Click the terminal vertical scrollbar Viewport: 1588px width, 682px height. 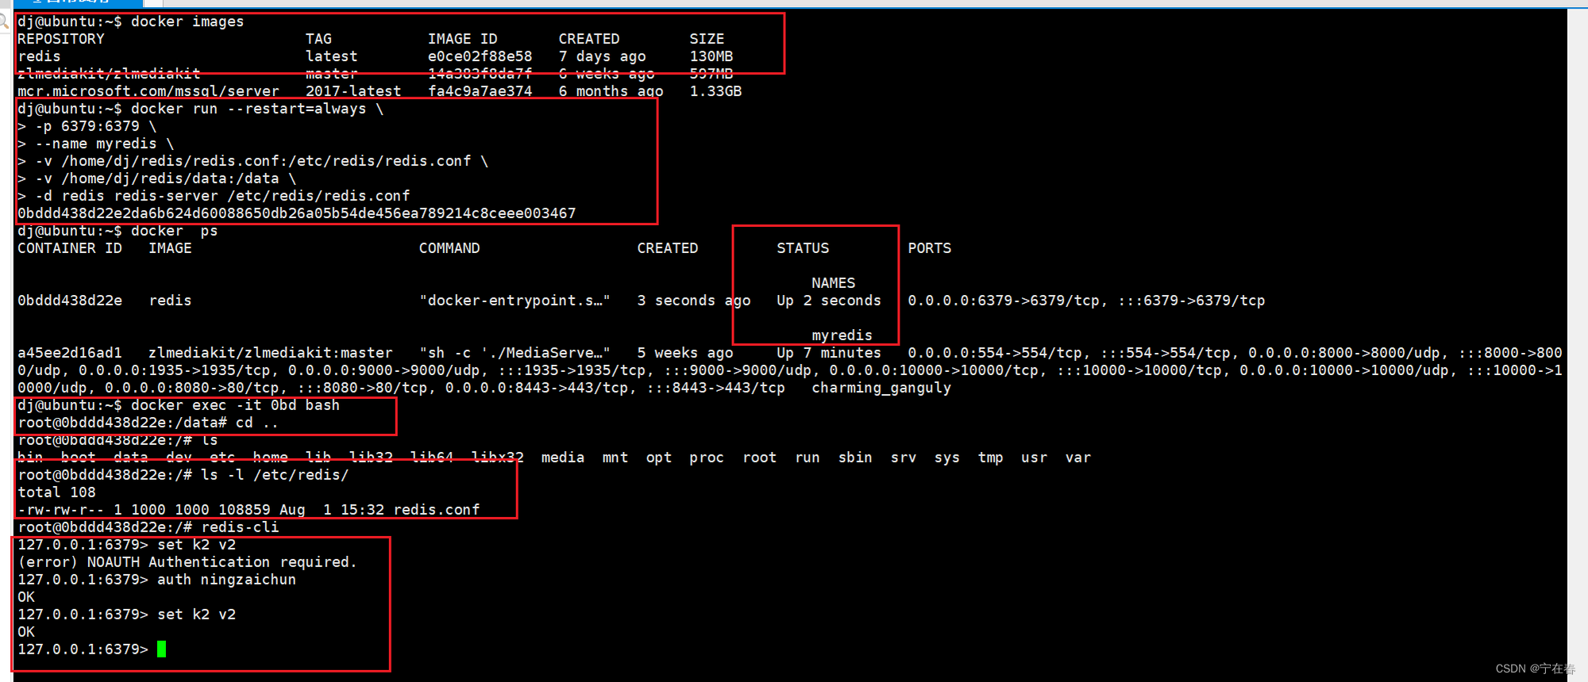point(1577,344)
